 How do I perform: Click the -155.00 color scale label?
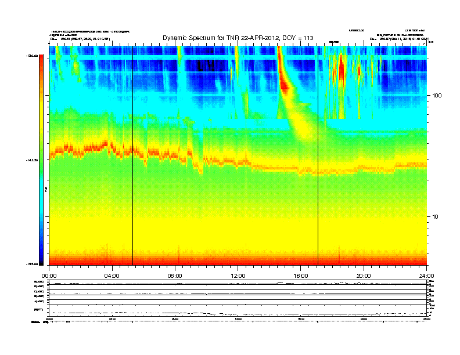pyautogui.click(x=32, y=264)
